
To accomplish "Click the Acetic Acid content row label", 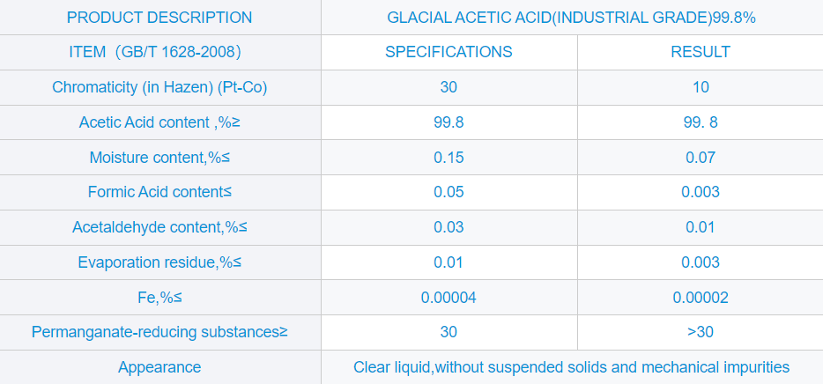I will click(x=159, y=122).
